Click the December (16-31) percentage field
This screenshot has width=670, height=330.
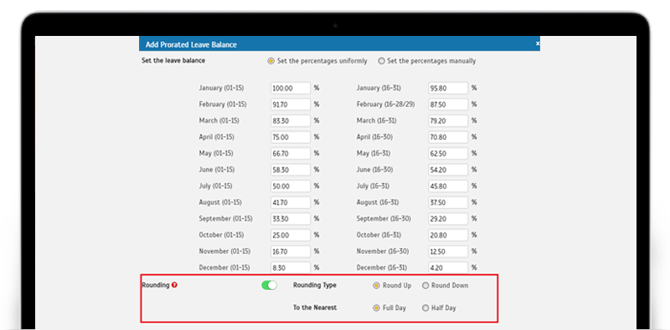coord(448,267)
